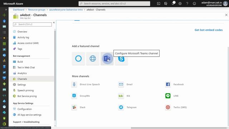Open Cortana featured channel

[78, 58]
